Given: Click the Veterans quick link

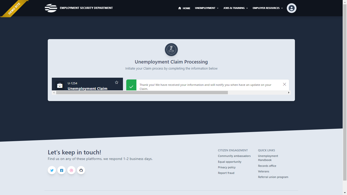Looking at the screenshot, I should tap(263, 171).
